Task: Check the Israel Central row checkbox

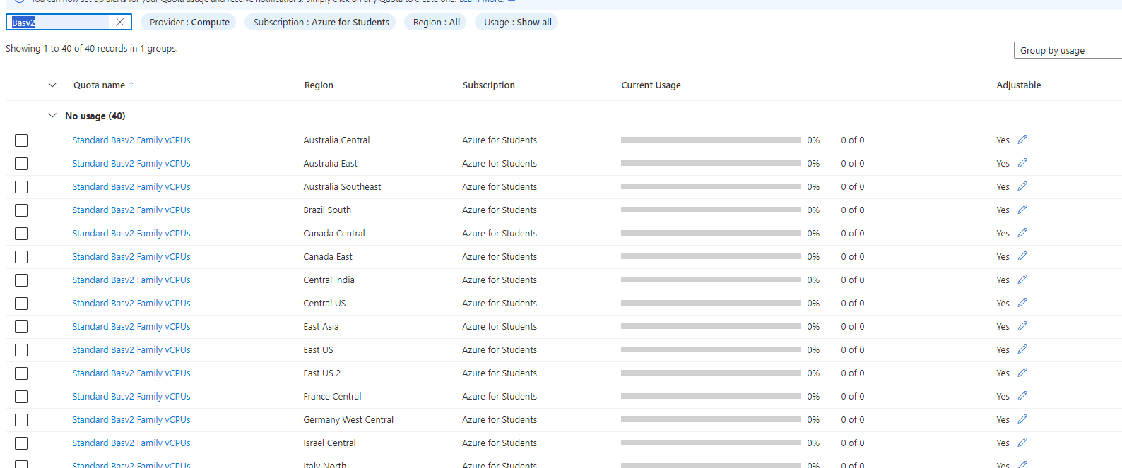Action: (x=21, y=443)
